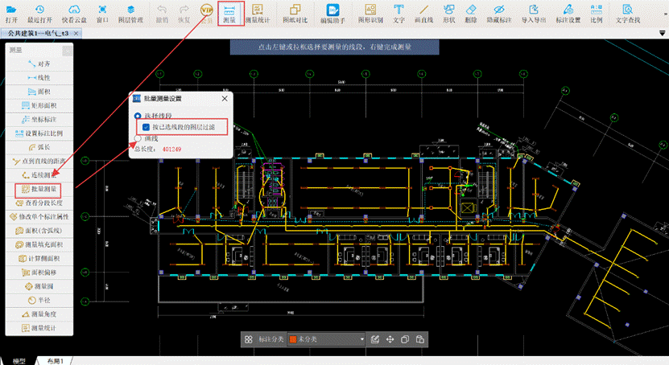Viewport: 669px width, 365px height.
Task: Open 编辑助手 edit assistant
Action: point(332,14)
